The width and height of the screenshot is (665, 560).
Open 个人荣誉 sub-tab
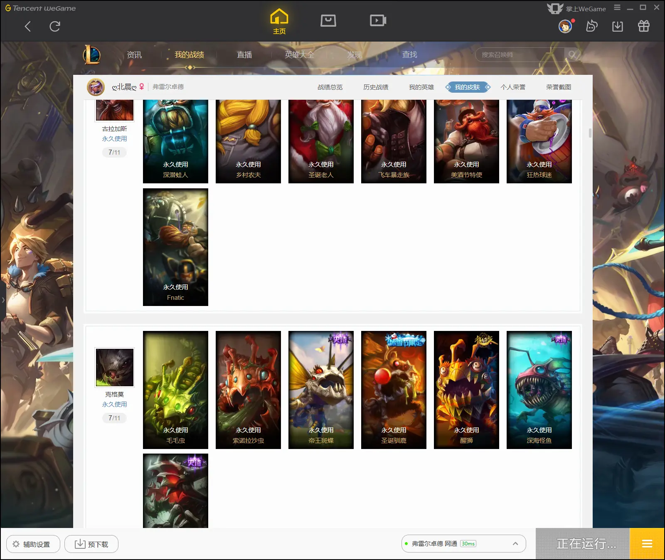pos(513,87)
